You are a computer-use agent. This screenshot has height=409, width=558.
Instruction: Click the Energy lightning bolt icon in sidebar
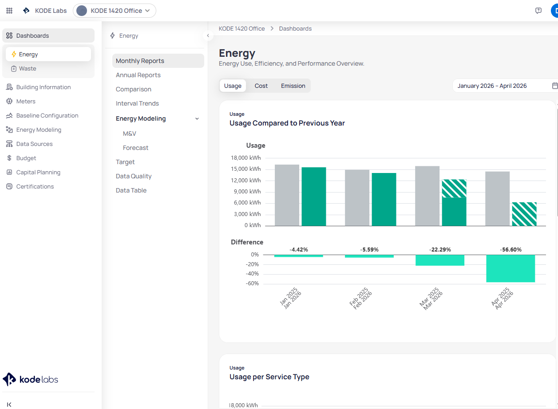(14, 54)
